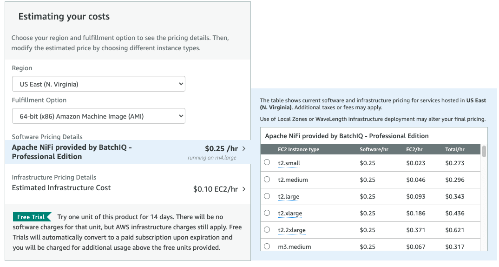Click the Apache NiFi Professional Edition pricing row
This screenshot has height=267, width=499.
128,152
